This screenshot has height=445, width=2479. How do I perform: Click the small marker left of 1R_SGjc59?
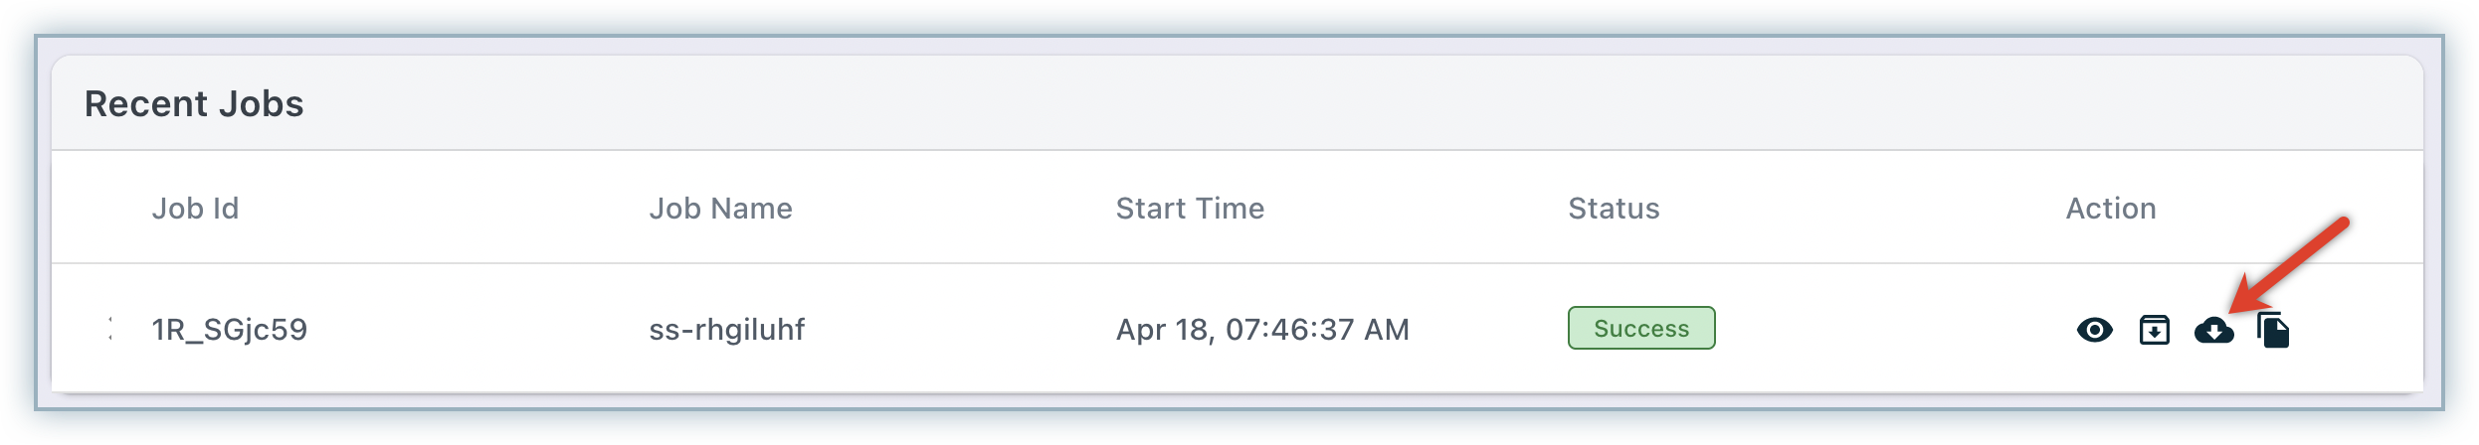(x=108, y=329)
